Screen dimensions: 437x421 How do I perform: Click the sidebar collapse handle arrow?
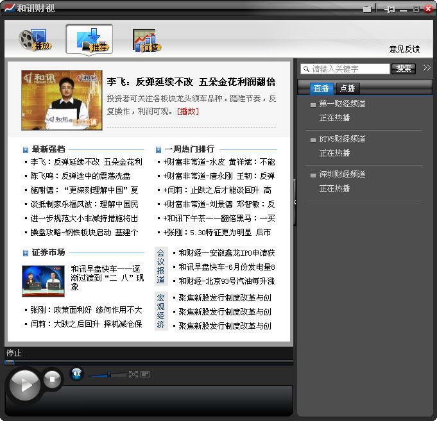(295, 202)
